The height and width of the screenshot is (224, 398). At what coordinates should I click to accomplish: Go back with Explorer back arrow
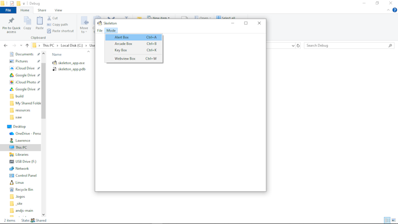[6, 45]
